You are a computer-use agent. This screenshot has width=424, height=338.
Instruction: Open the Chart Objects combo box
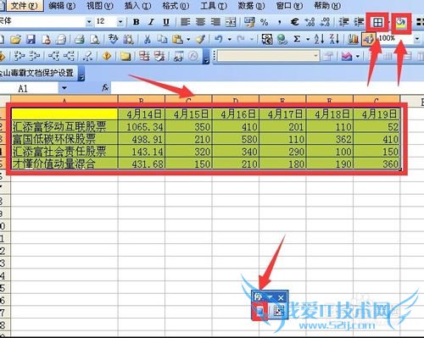(x=268, y=56)
